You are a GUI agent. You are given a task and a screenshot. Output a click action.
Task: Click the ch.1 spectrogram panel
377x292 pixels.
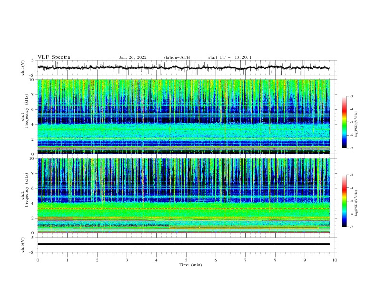[183, 116]
